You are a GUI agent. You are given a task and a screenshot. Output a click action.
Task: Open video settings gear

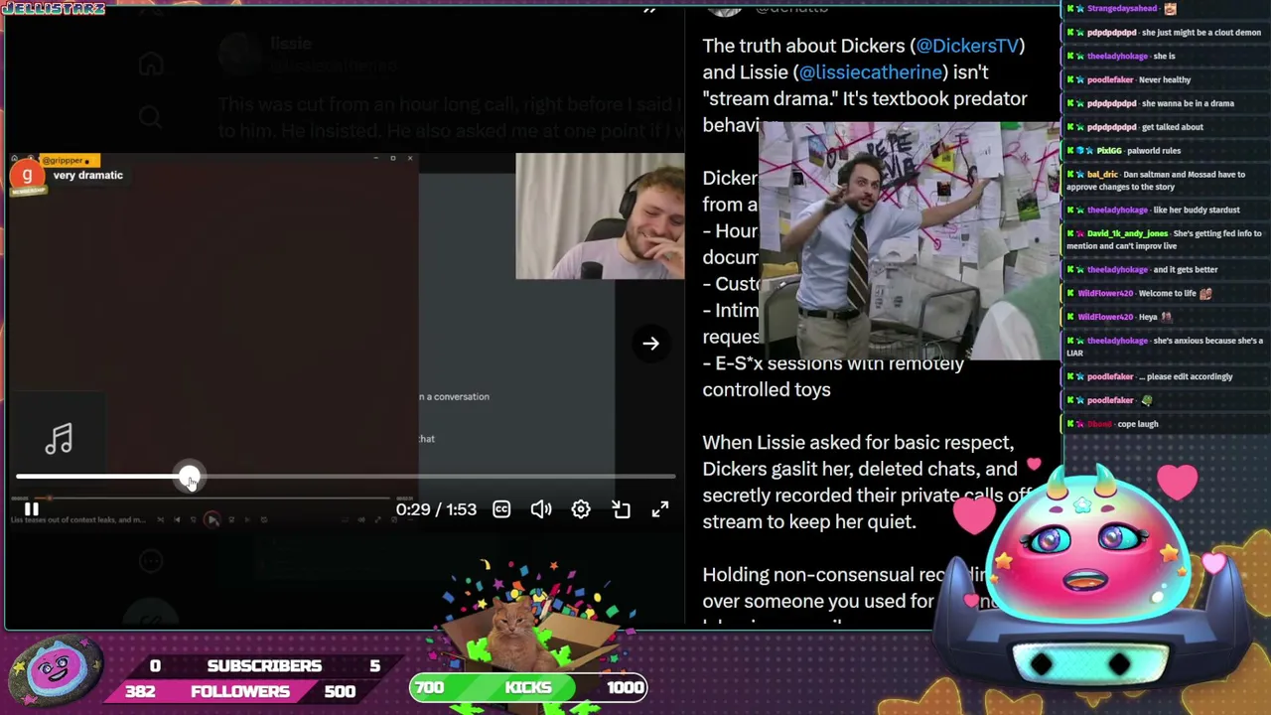(581, 509)
